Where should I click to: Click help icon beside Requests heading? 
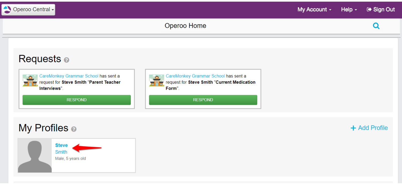pos(67,60)
